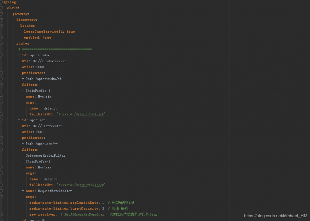Click the gateway key text
Viewport: 310px width, 221px height.
coord(20,14)
